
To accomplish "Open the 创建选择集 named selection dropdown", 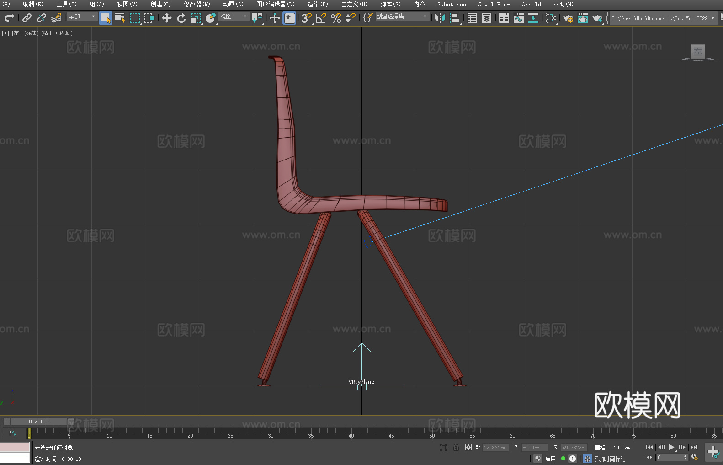I will pos(402,16).
